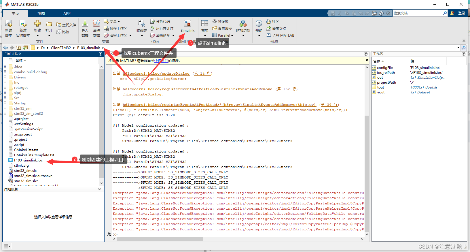The image size is (470, 252).
Task: Expand the Drivers folder in the file tree
Action: (5, 77)
